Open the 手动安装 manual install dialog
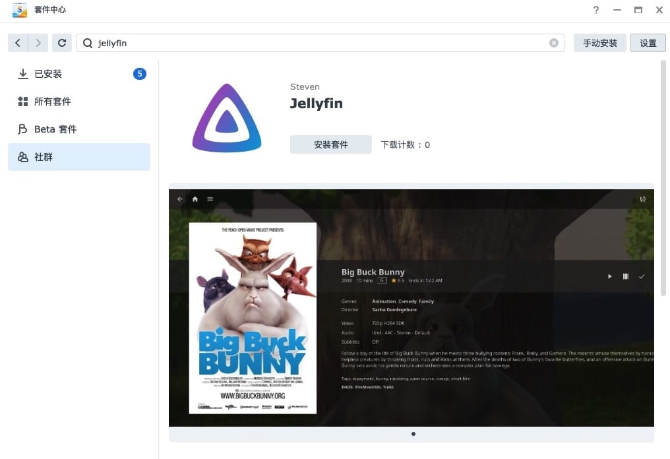 600,43
